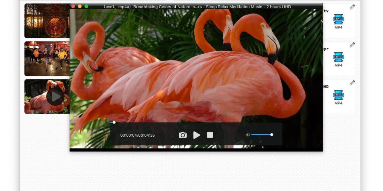Click the 00:00:04/00:04:35 time display
This screenshot has height=191, width=383.
click(x=137, y=135)
